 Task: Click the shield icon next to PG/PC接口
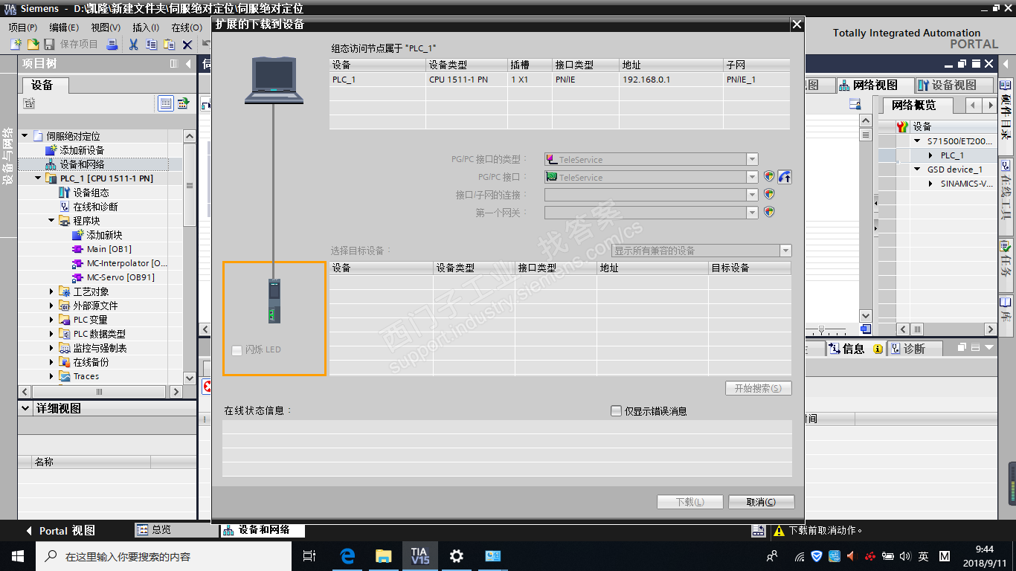point(770,177)
